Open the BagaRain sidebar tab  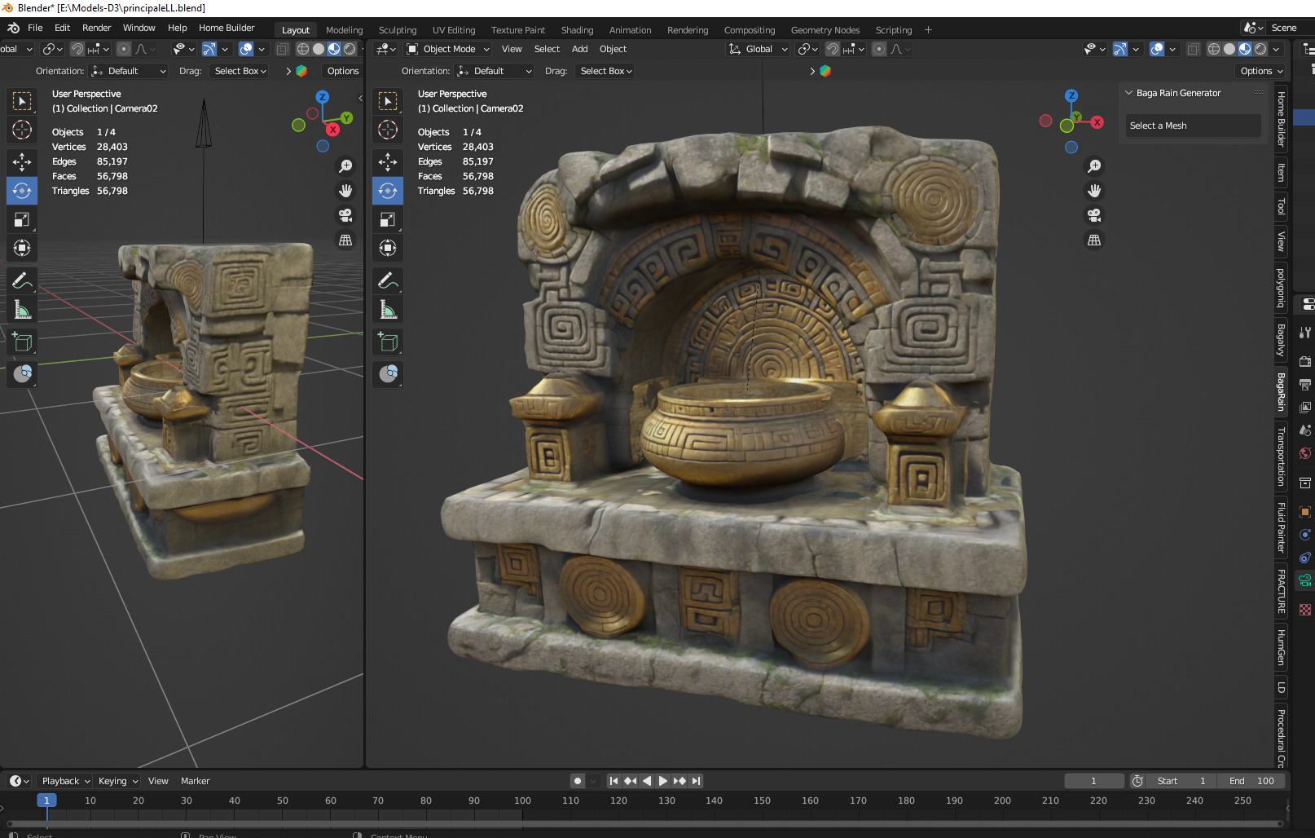click(1281, 391)
